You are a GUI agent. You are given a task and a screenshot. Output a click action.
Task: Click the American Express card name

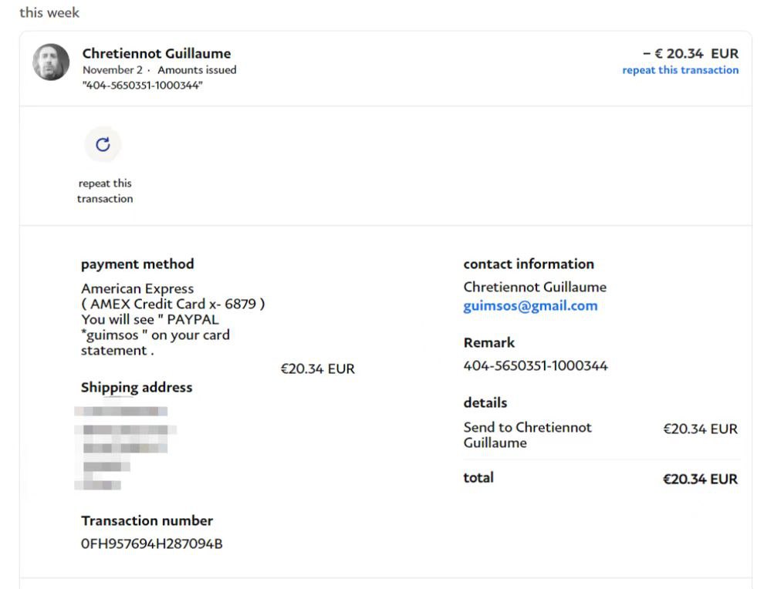tap(137, 289)
